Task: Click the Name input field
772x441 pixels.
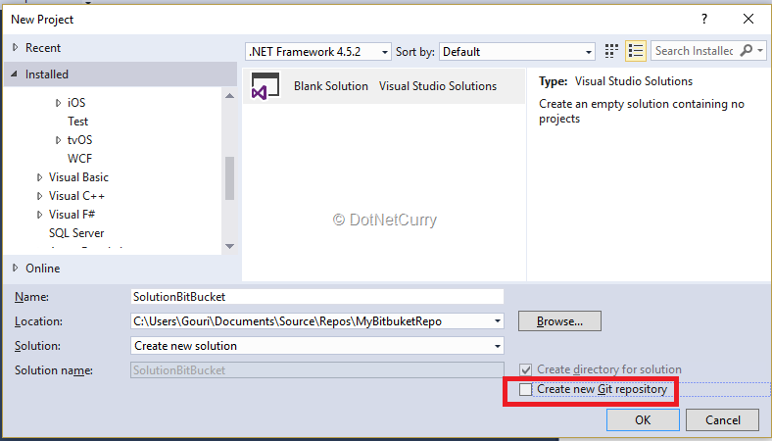Action: click(317, 297)
